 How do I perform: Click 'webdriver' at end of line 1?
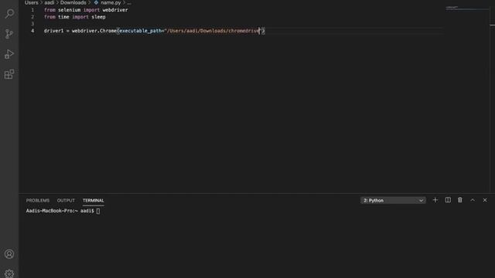click(x=115, y=10)
